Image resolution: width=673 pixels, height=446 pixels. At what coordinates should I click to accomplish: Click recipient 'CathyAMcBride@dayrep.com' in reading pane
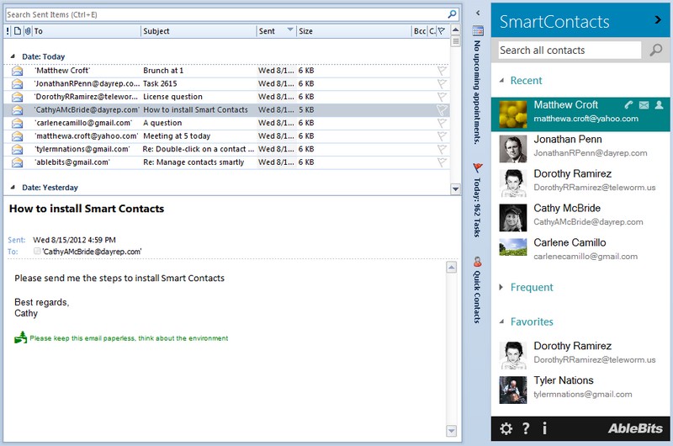click(x=92, y=252)
